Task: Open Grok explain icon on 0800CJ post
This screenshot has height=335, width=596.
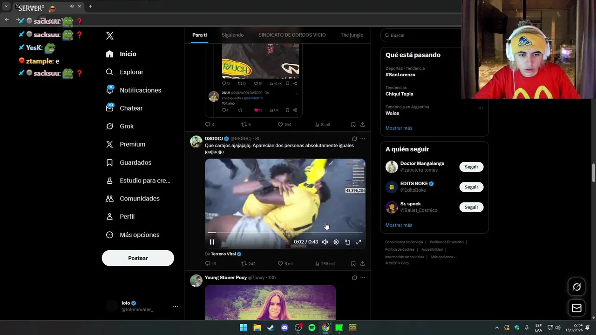Action: [x=354, y=139]
